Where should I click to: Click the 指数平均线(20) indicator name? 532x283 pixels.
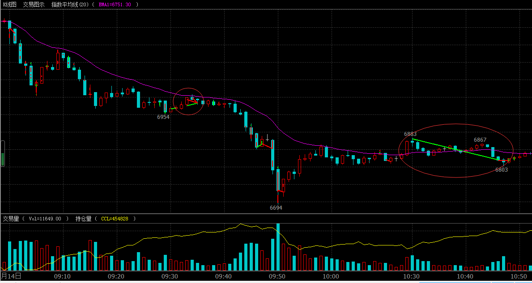click(x=71, y=4)
